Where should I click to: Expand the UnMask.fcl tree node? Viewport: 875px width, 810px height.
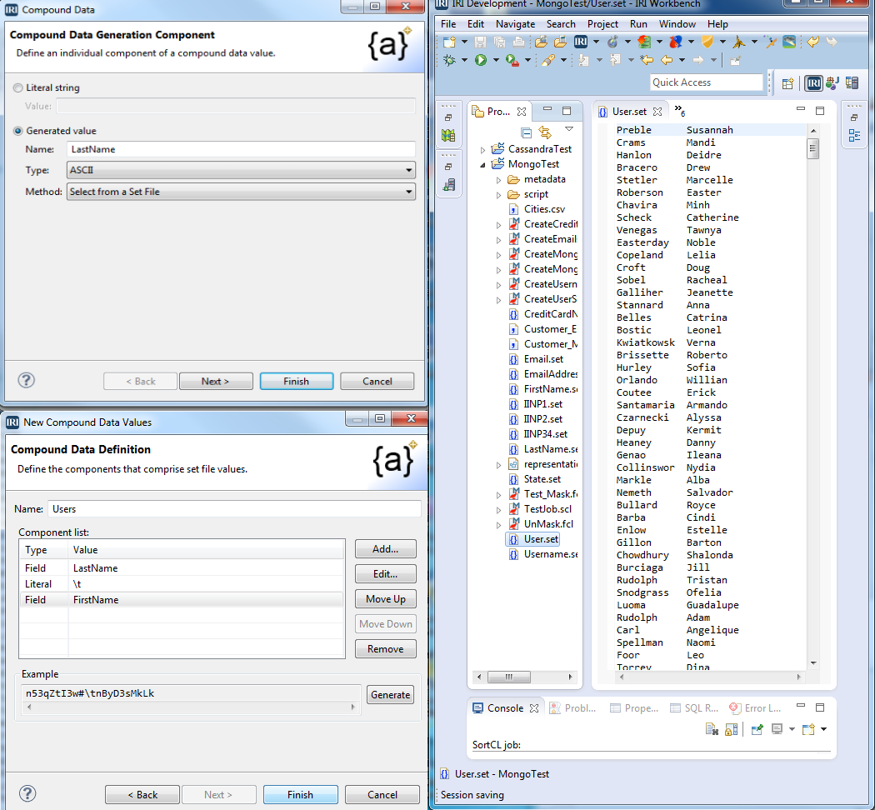point(499,524)
